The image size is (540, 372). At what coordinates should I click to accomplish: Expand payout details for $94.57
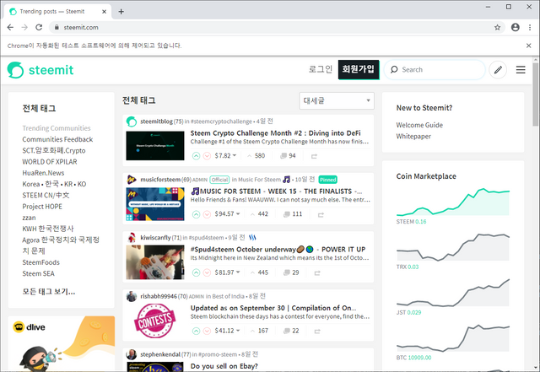227,214
